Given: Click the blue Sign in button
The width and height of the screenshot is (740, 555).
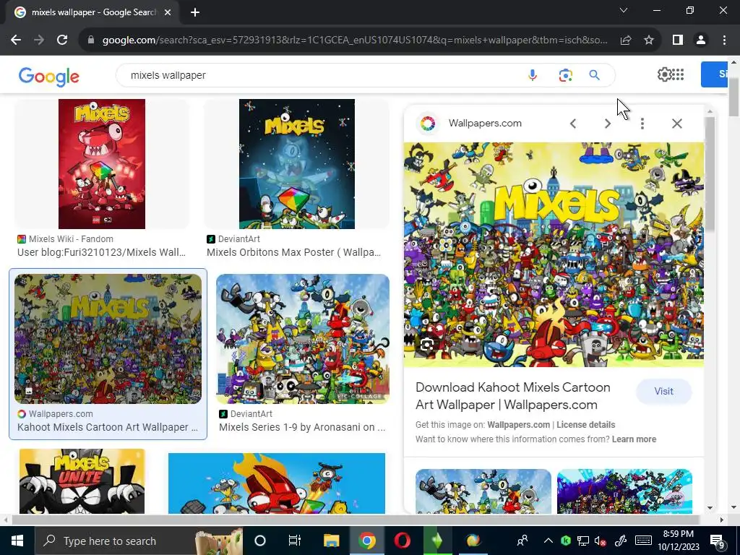Looking at the screenshot, I should point(714,74).
